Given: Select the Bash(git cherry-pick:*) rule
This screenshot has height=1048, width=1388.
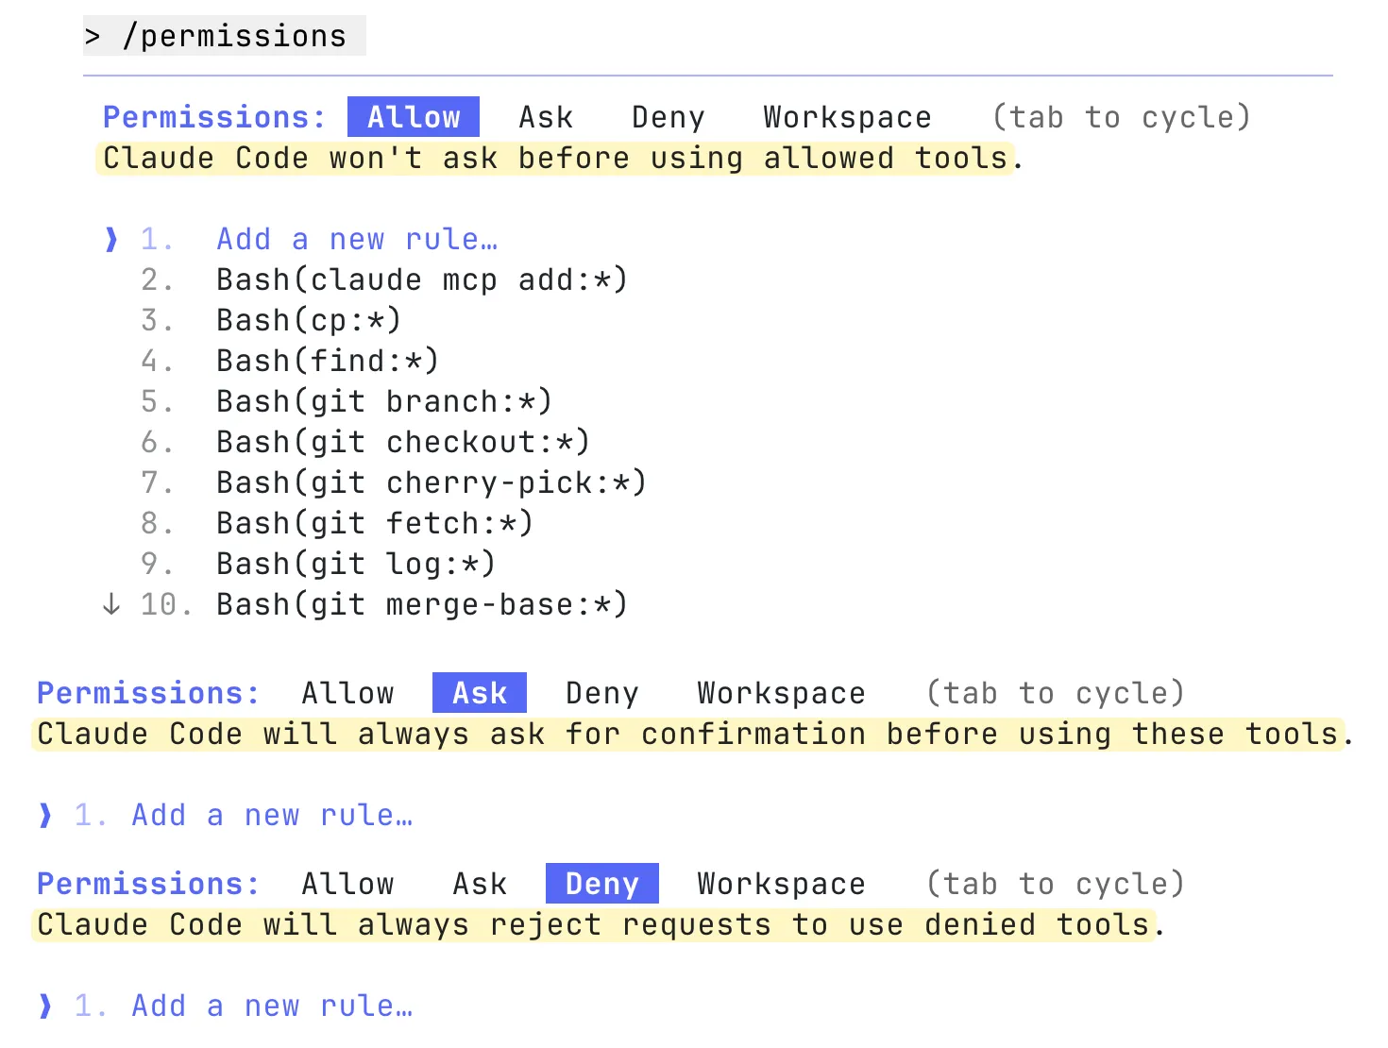Looking at the screenshot, I should coord(431,482).
